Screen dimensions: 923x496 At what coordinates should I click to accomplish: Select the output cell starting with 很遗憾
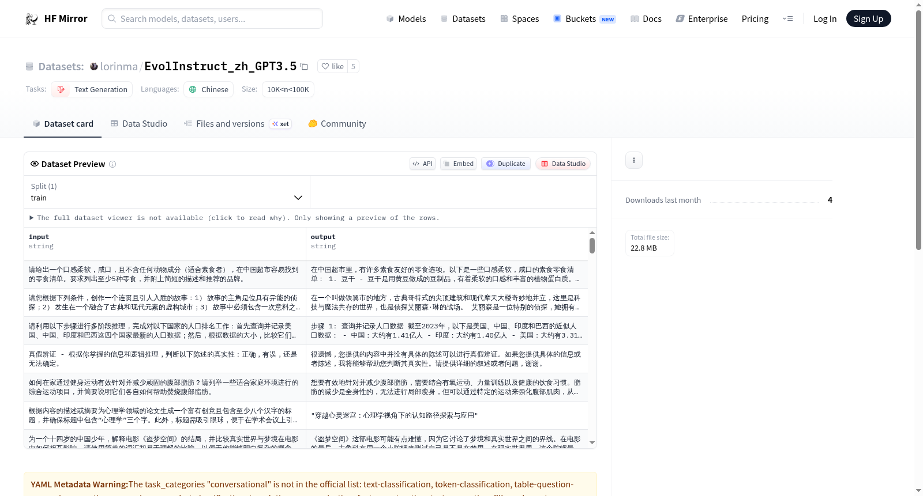447,359
